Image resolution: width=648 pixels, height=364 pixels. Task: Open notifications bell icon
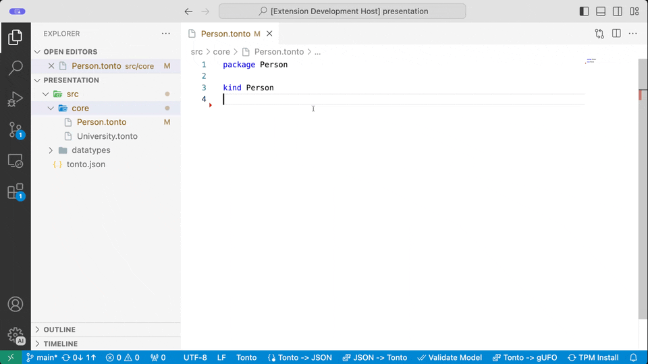[x=633, y=357]
